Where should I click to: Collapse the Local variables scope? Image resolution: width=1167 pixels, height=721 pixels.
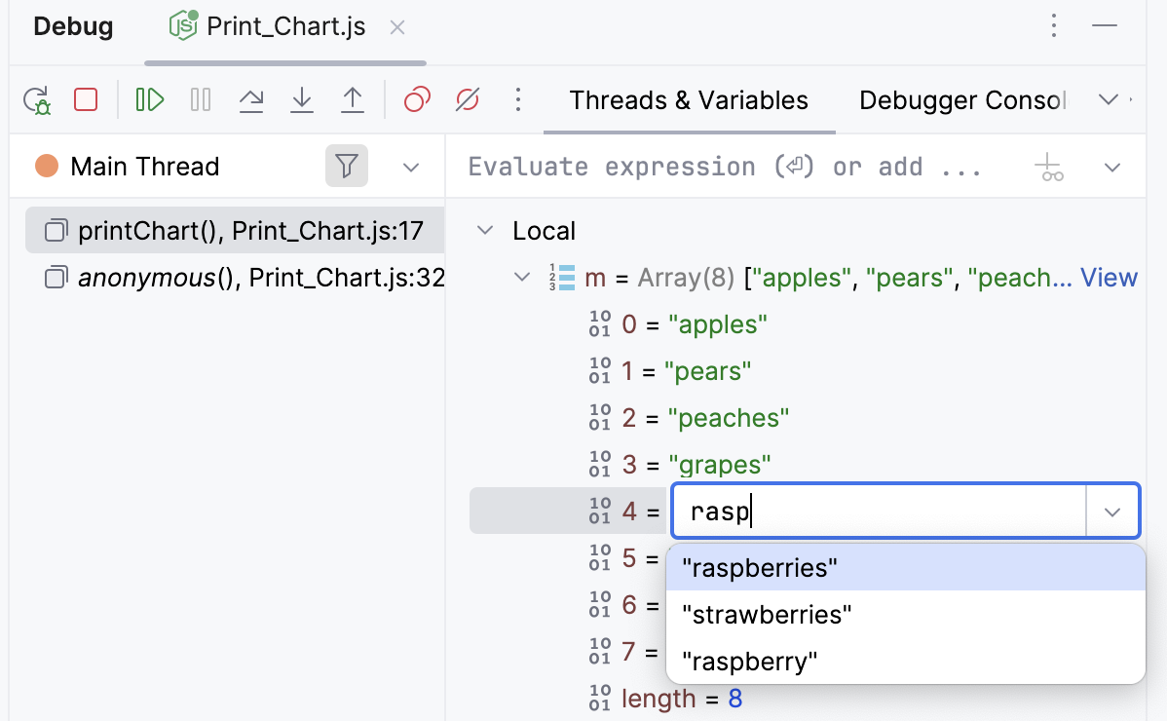(x=484, y=230)
